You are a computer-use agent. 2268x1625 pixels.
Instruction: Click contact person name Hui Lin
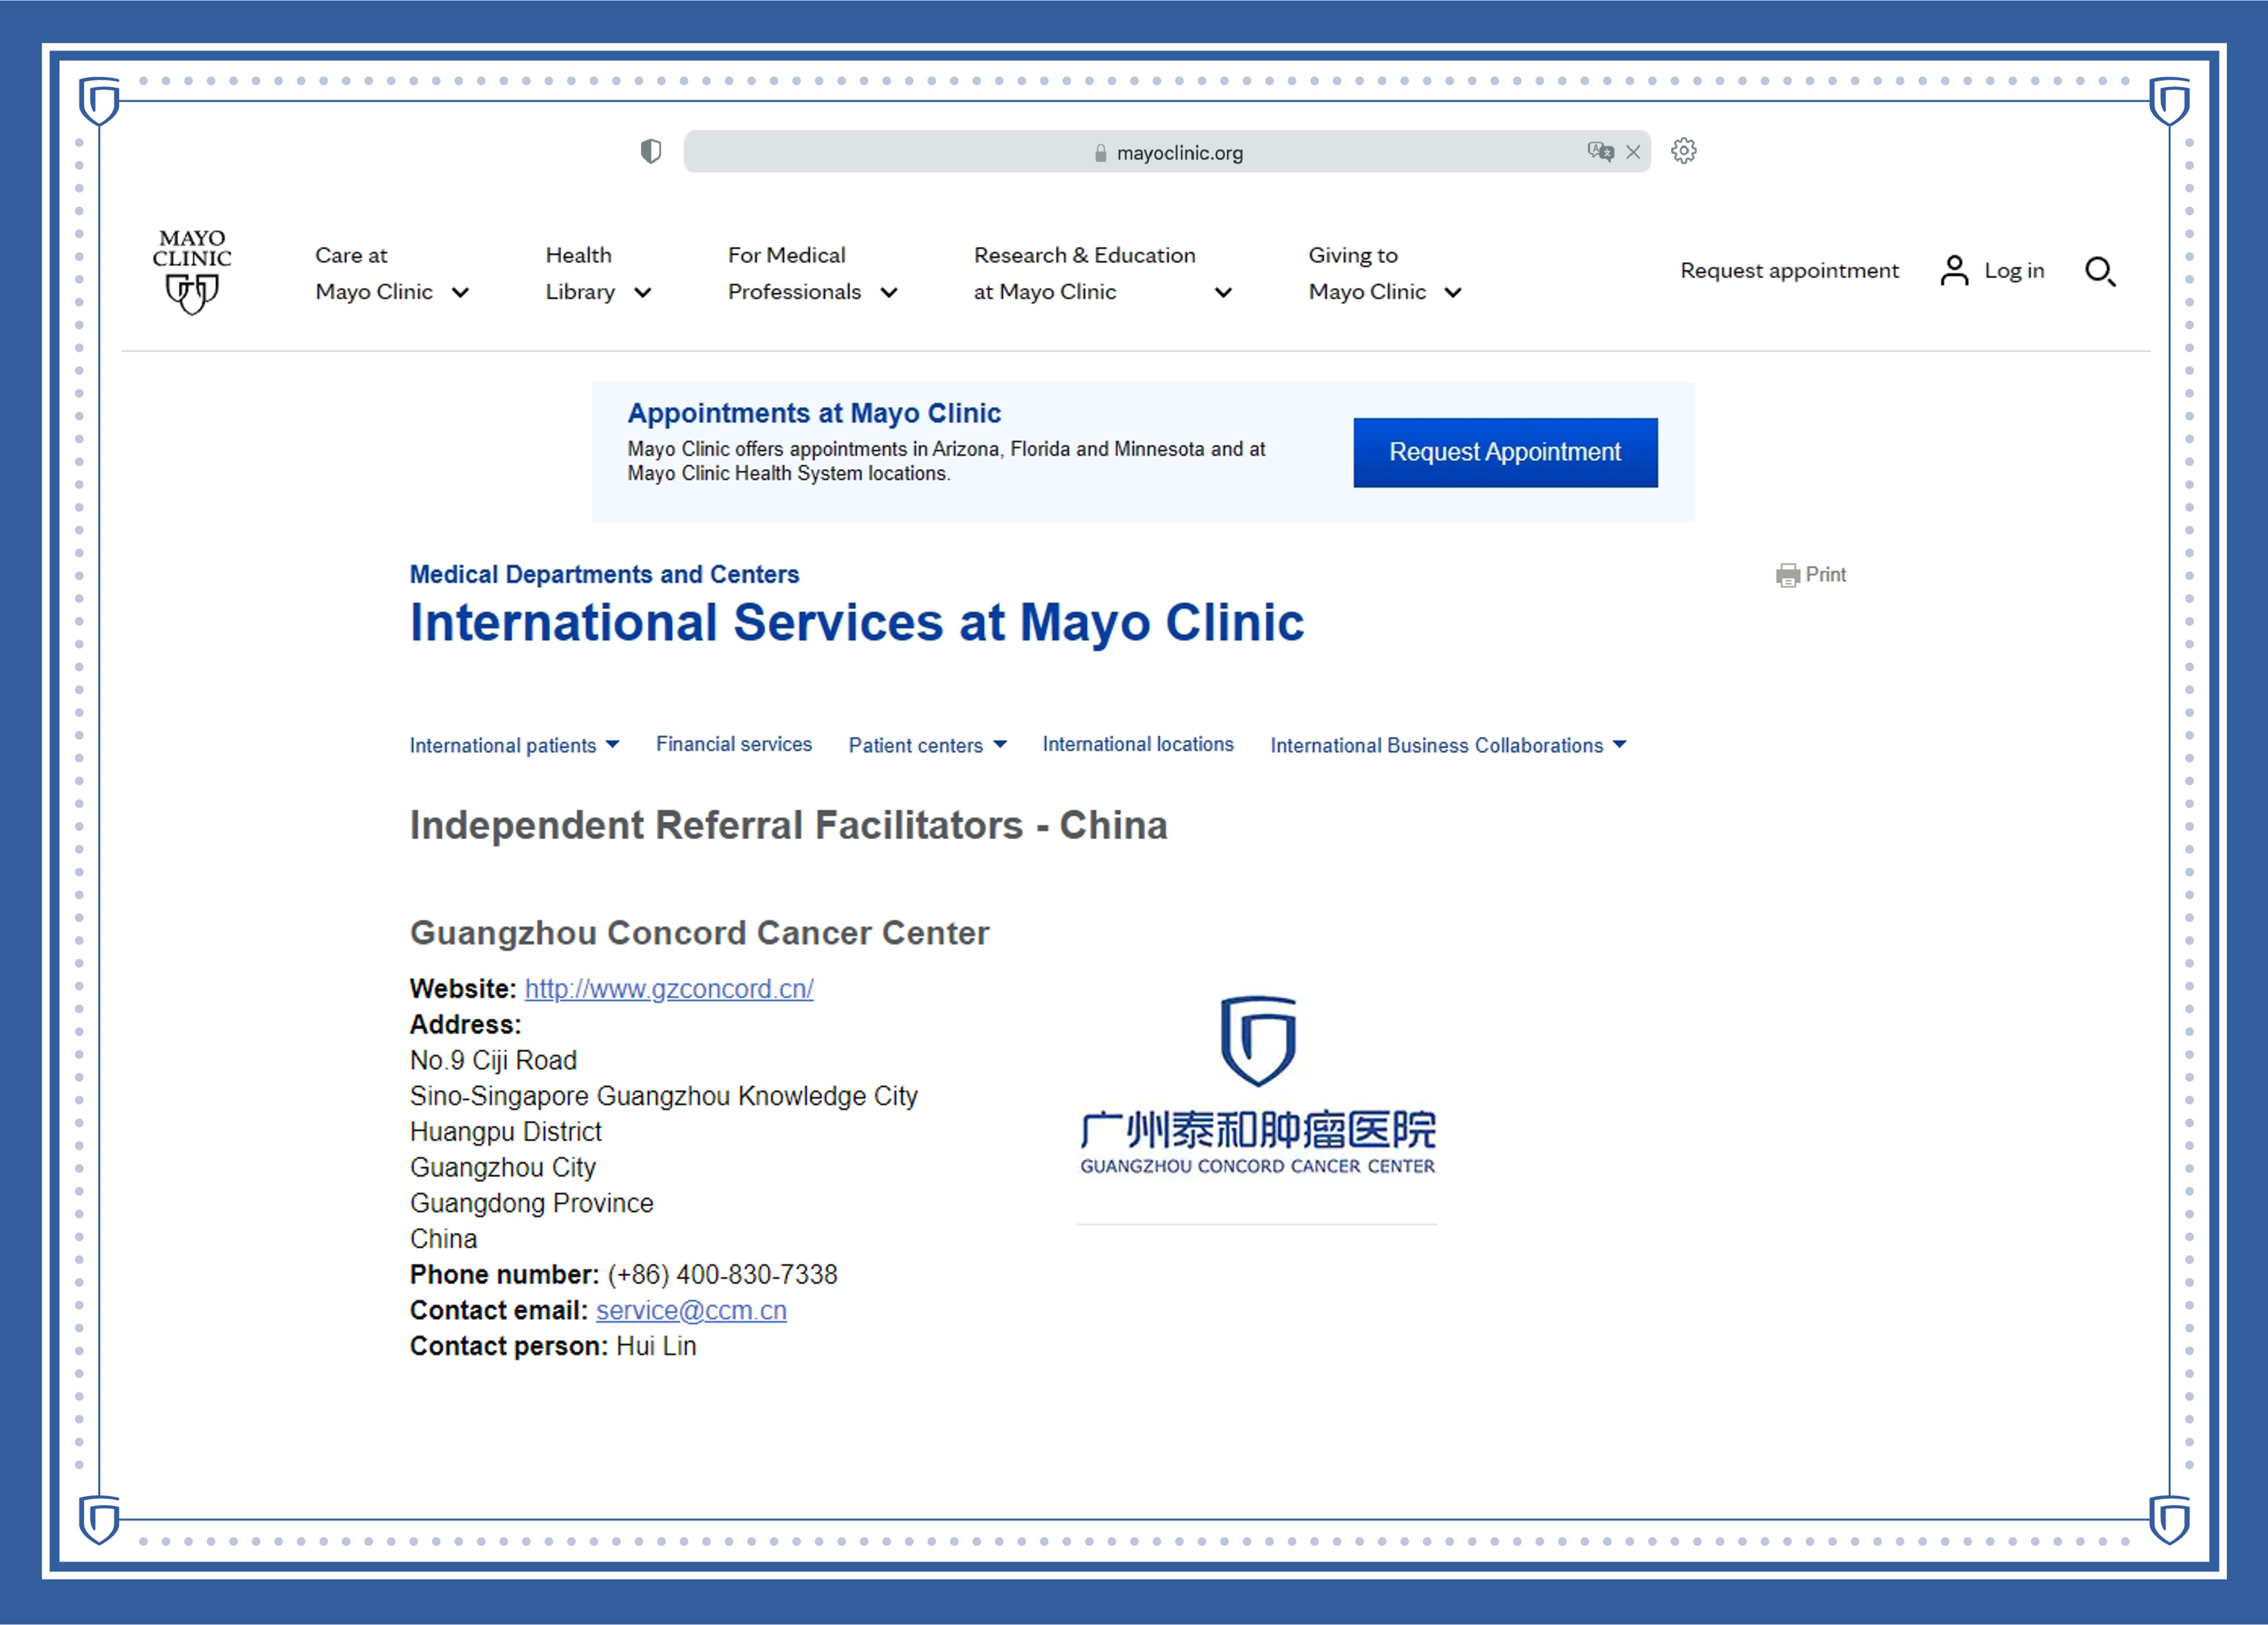pyautogui.click(x=656, y=1347)
